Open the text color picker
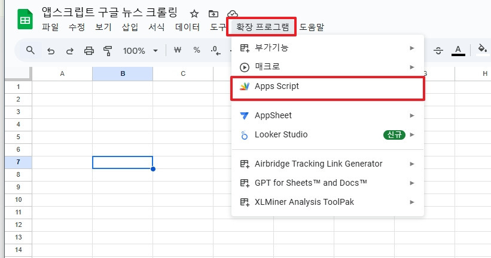491x258 pixels. click(x=458, y=50)
